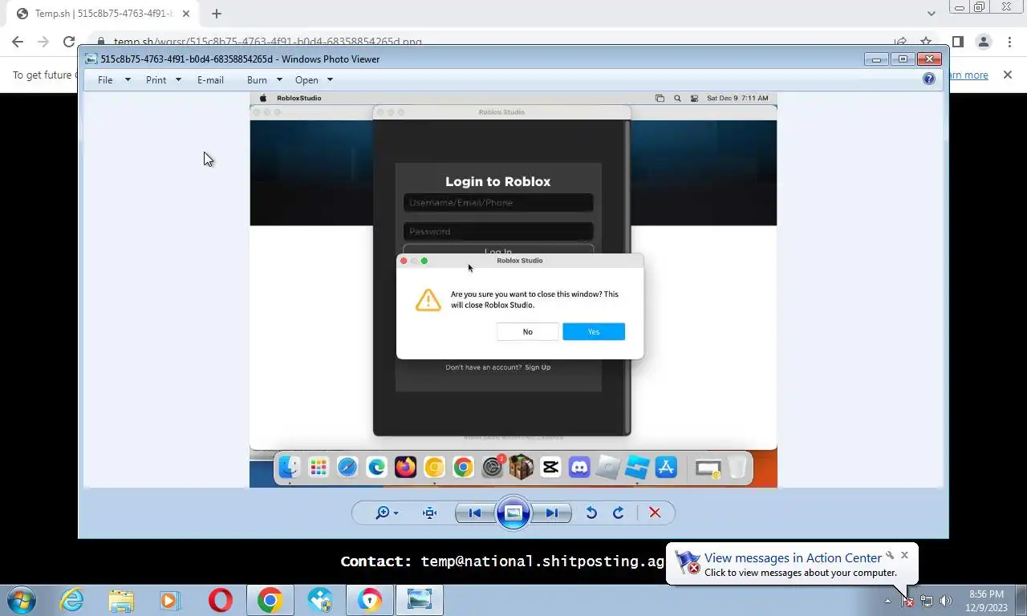This screenshot has width=1027, height=616.
Task: Start the slide show with center button
Action: point(513,513)
